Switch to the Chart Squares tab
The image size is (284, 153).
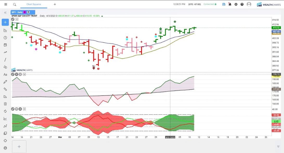point(34,4)
